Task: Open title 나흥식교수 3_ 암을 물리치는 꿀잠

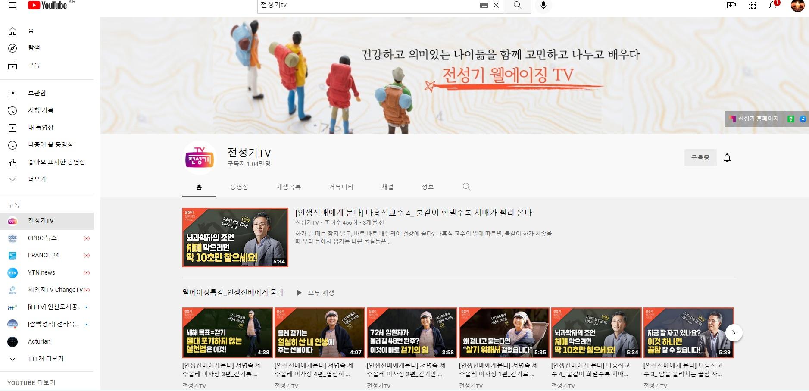Action: pyautogui.click(x=683, y=370)
